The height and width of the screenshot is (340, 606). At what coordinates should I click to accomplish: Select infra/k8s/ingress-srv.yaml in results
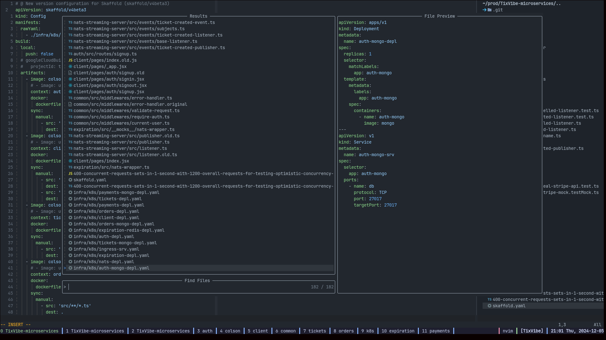pyautogui.click(x=106, y=249)
